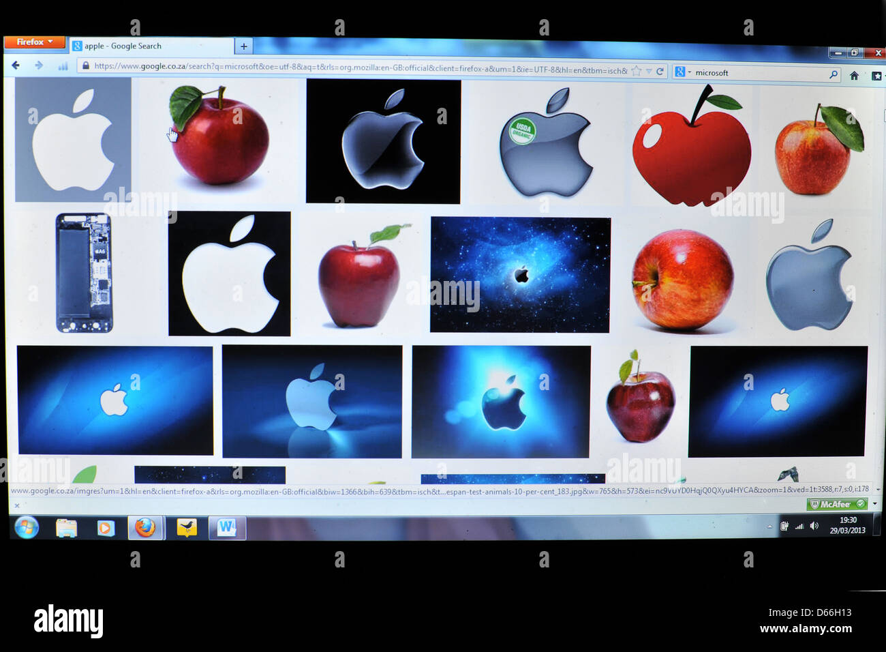The height and width of the screenshot is (652, 886).
Task: Open the bookmarks toolbar icon at far right
Action: point(876,76)
